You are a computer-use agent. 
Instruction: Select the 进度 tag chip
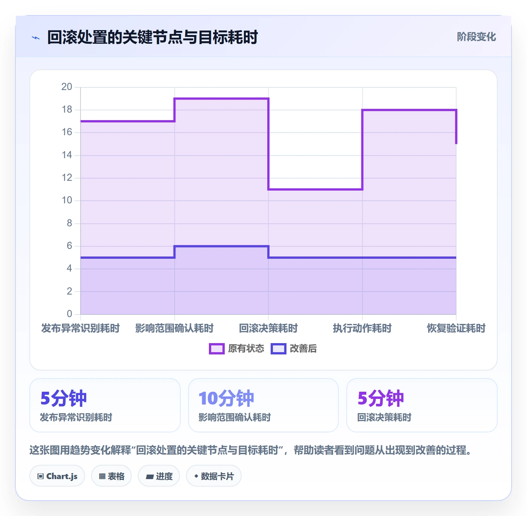click(159, 476)
